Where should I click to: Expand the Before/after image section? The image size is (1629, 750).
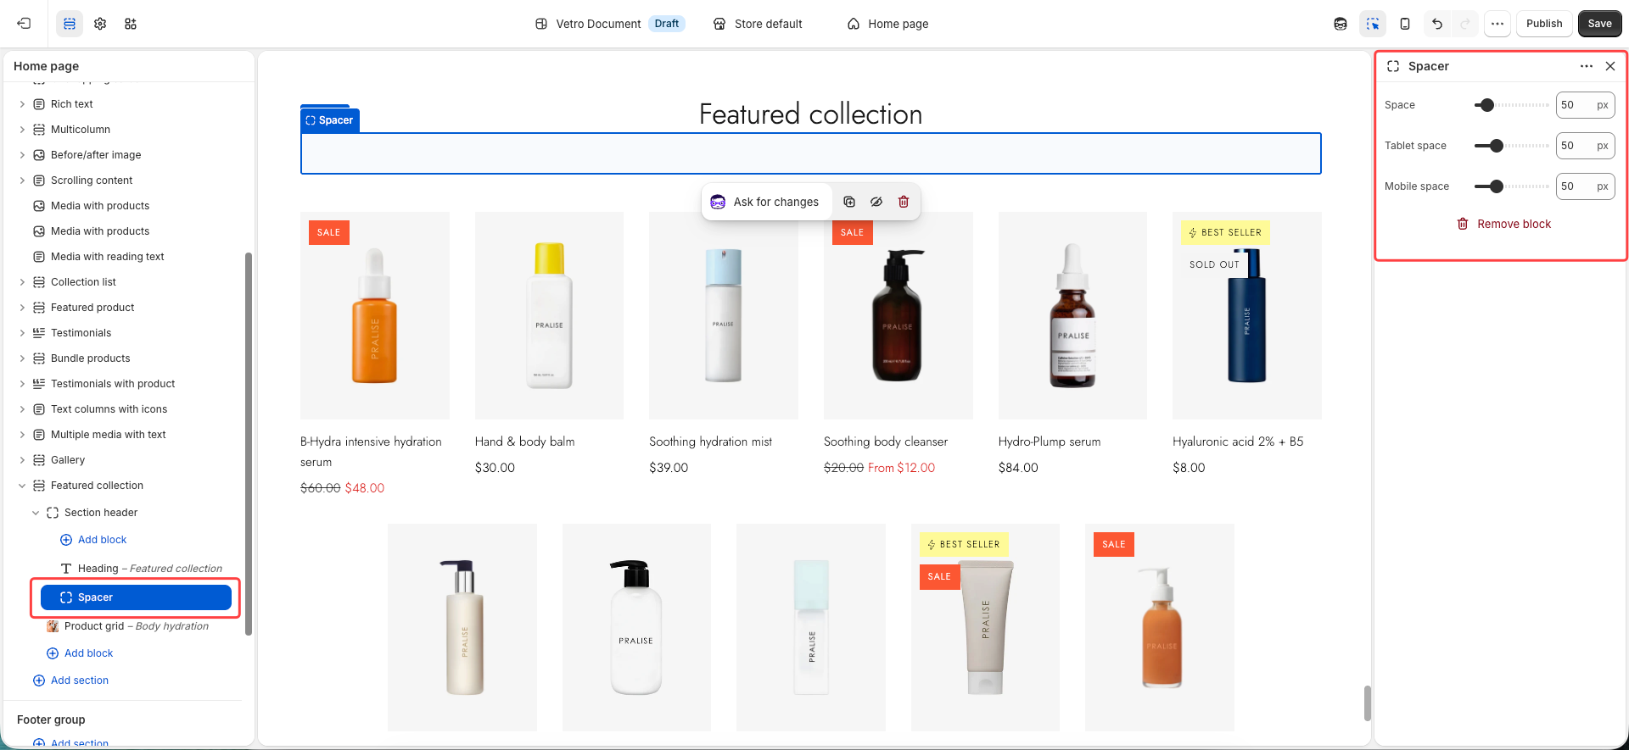[x=22, y=155]
